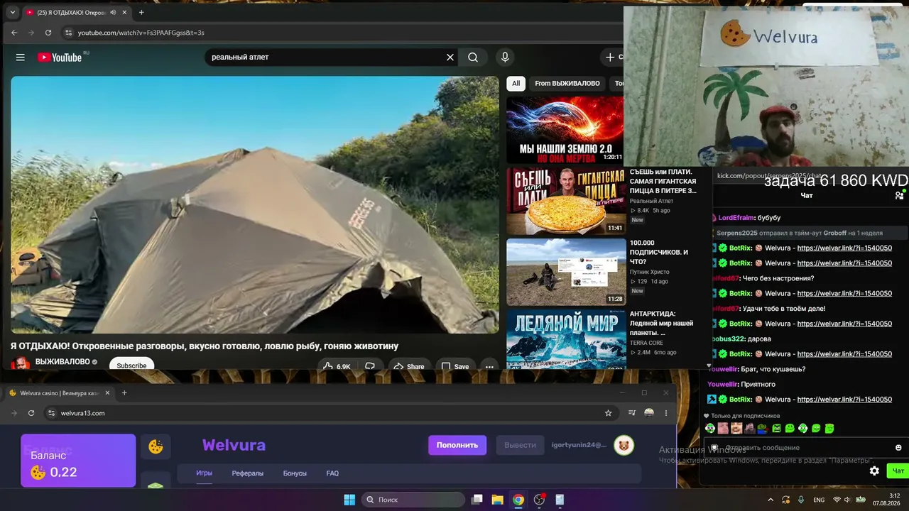Close the YouTube browser tab

pos(124,12)
